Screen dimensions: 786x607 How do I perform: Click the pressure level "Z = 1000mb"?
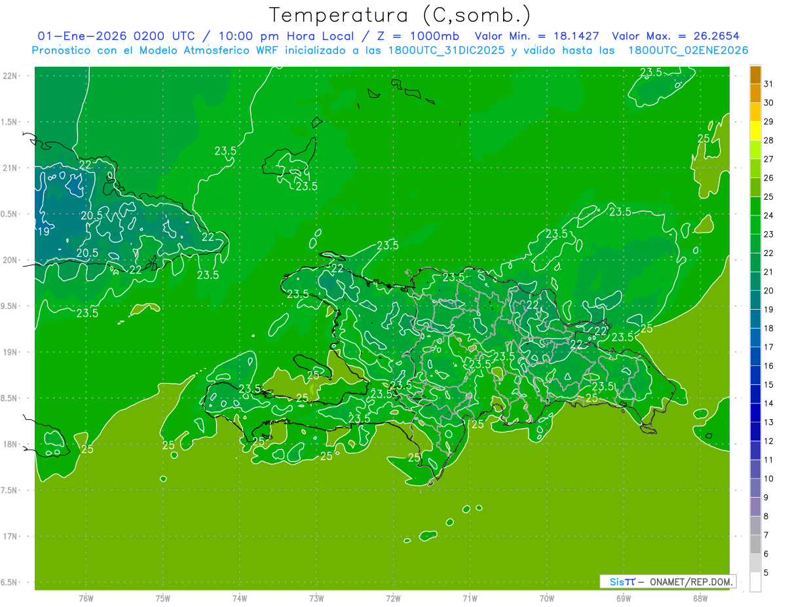click(x=418, y=36)
